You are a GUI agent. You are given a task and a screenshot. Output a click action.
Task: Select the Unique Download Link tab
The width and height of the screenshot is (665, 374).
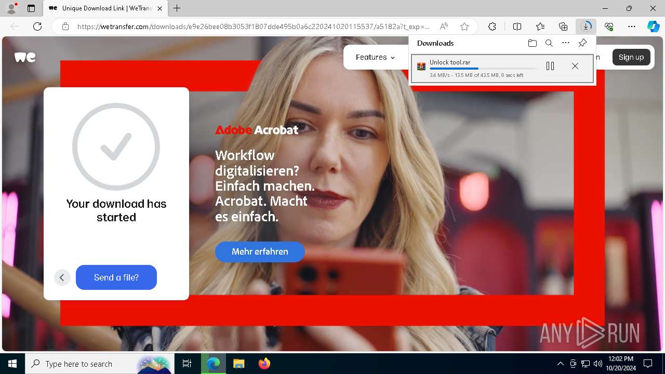pyautogui.click(x=105, y=8)
